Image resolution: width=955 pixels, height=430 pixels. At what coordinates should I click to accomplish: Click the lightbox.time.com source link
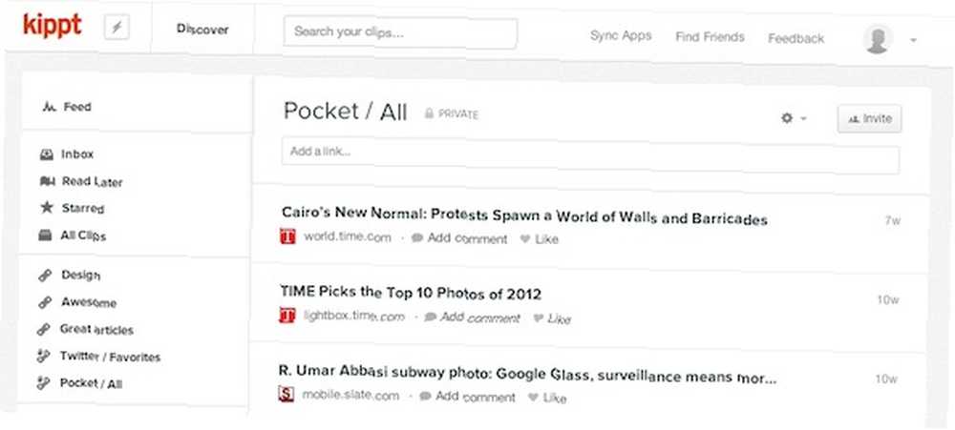click(x=354, y=317)
